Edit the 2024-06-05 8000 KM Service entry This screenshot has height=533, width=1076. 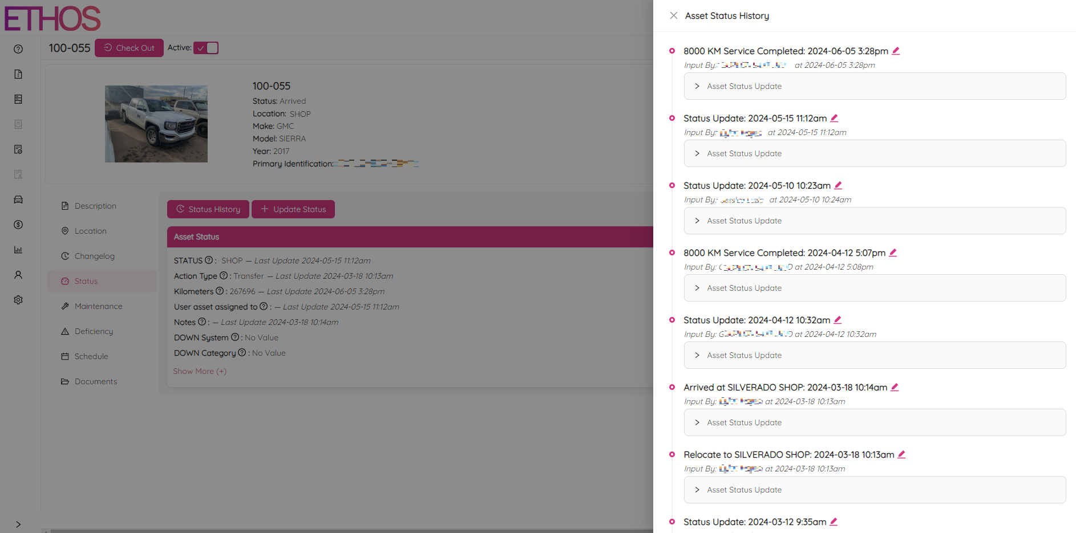point(896,51)
